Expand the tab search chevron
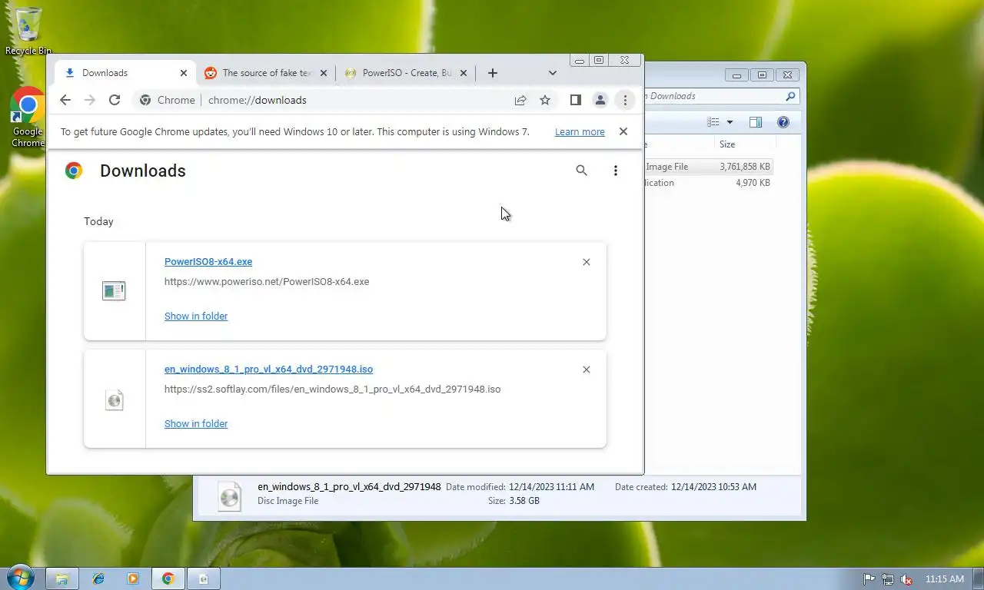 tap(552, 73)
